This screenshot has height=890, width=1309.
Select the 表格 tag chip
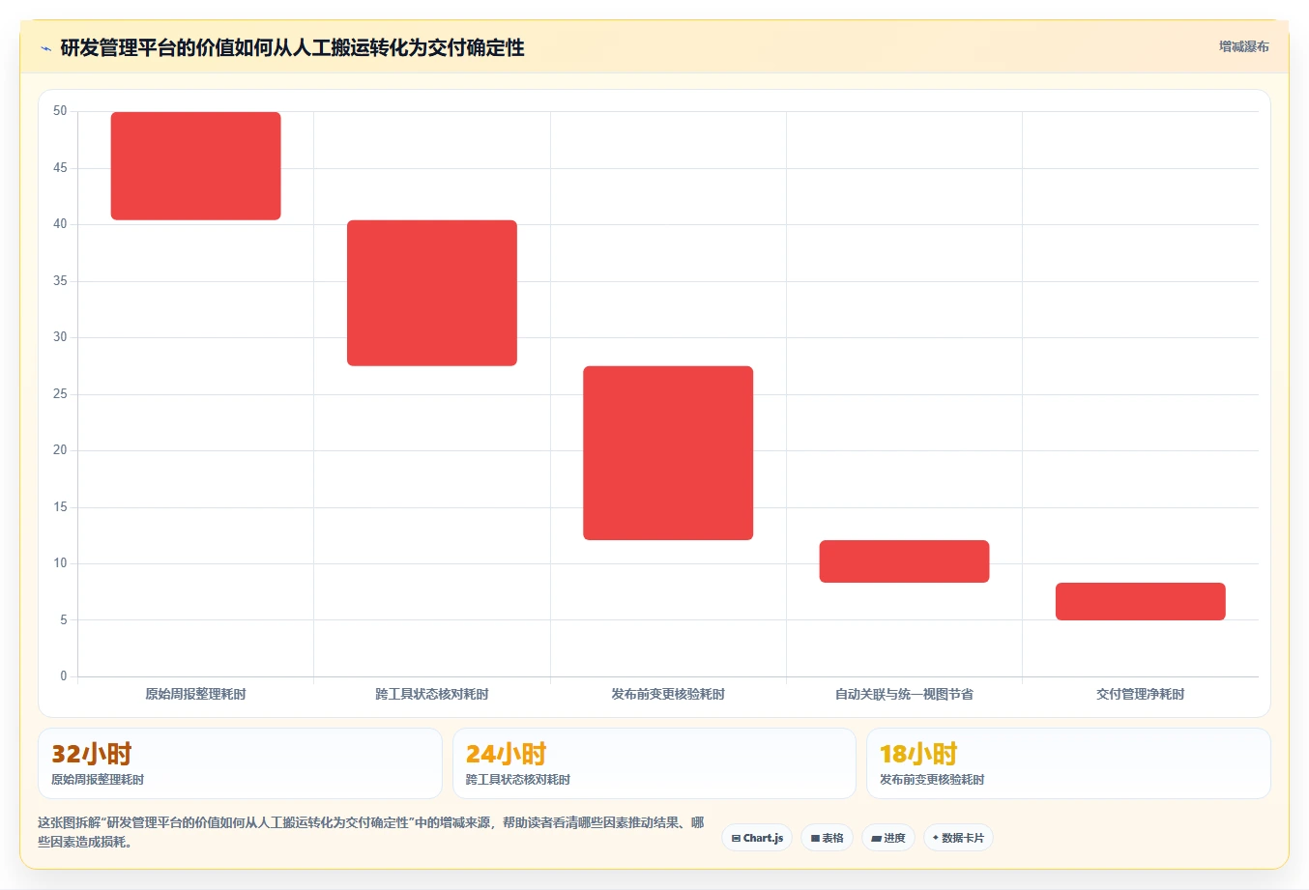[x=827, y=838]
